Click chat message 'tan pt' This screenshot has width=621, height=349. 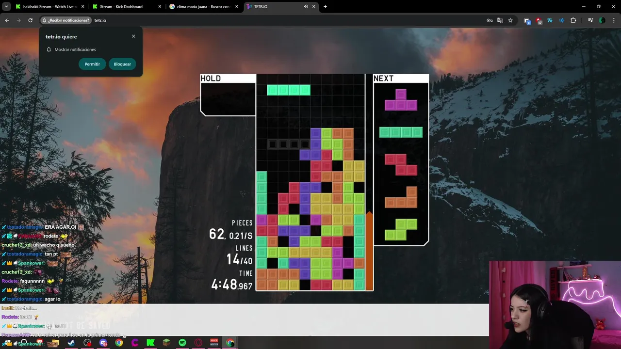(x=51, y=254)
